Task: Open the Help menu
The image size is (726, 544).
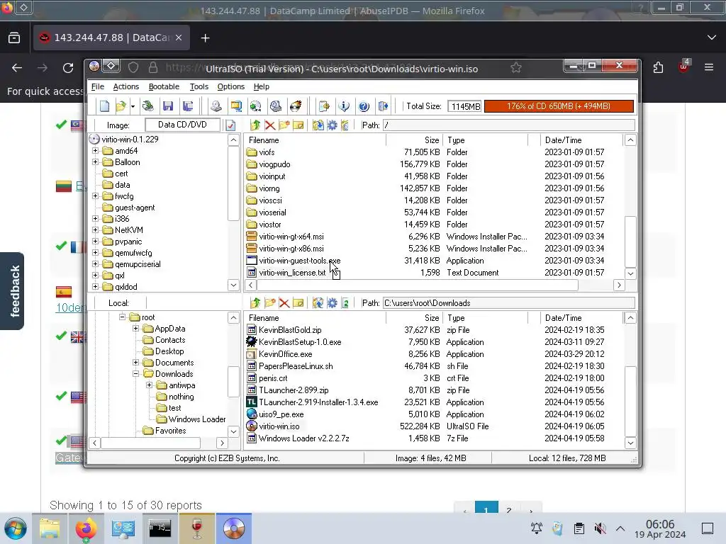Action: (261, 86)
